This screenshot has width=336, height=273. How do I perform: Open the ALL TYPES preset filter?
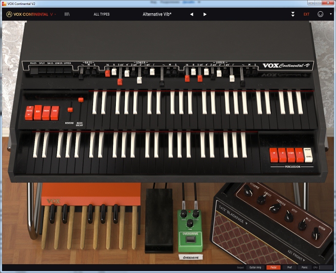click(x=102, y=14)
